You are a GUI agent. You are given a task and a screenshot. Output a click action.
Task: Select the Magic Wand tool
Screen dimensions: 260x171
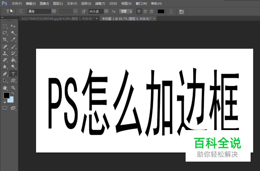(13, 33)
